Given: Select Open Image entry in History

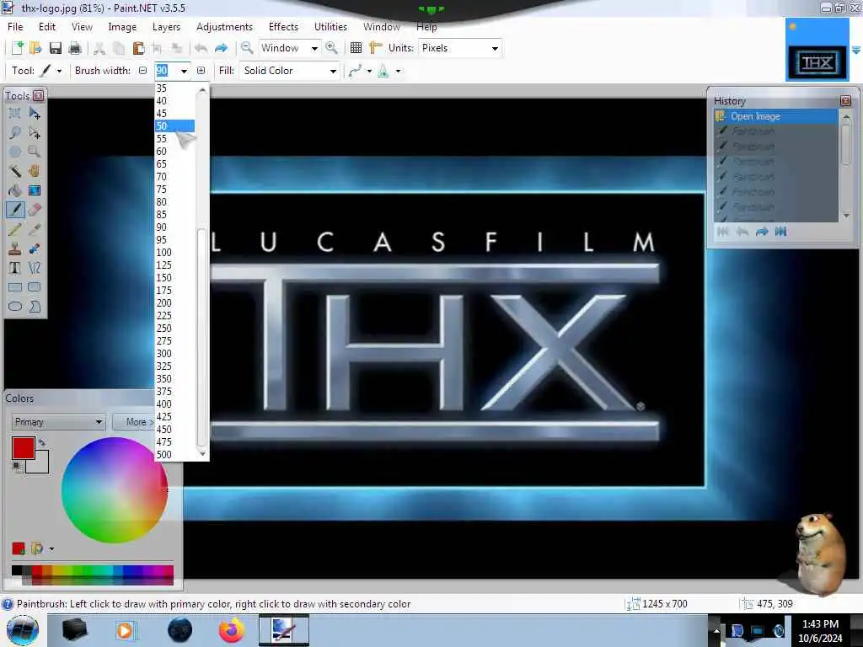Looking at the screenshot, I should [776, 116].
